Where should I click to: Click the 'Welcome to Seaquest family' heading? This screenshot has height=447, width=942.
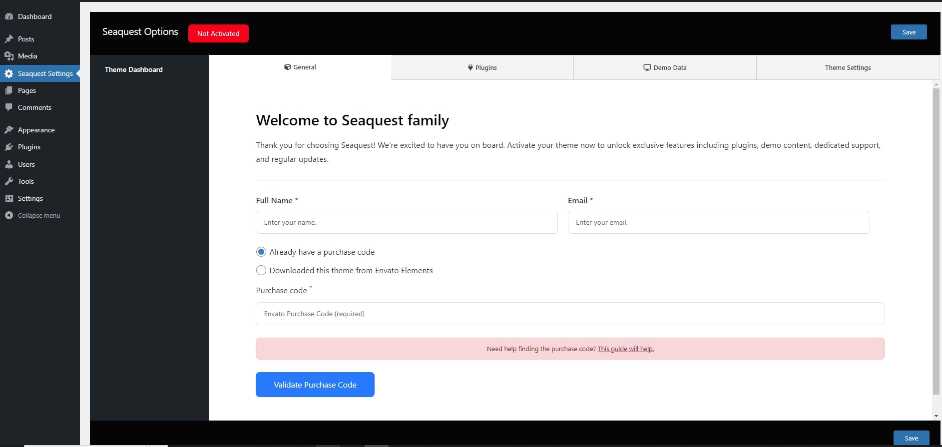pos(353,120)
